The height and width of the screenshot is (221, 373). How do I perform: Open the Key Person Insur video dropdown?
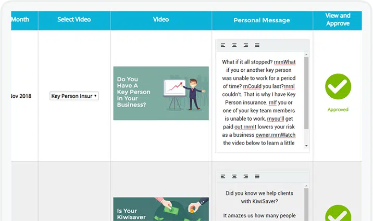coord(74,96)
